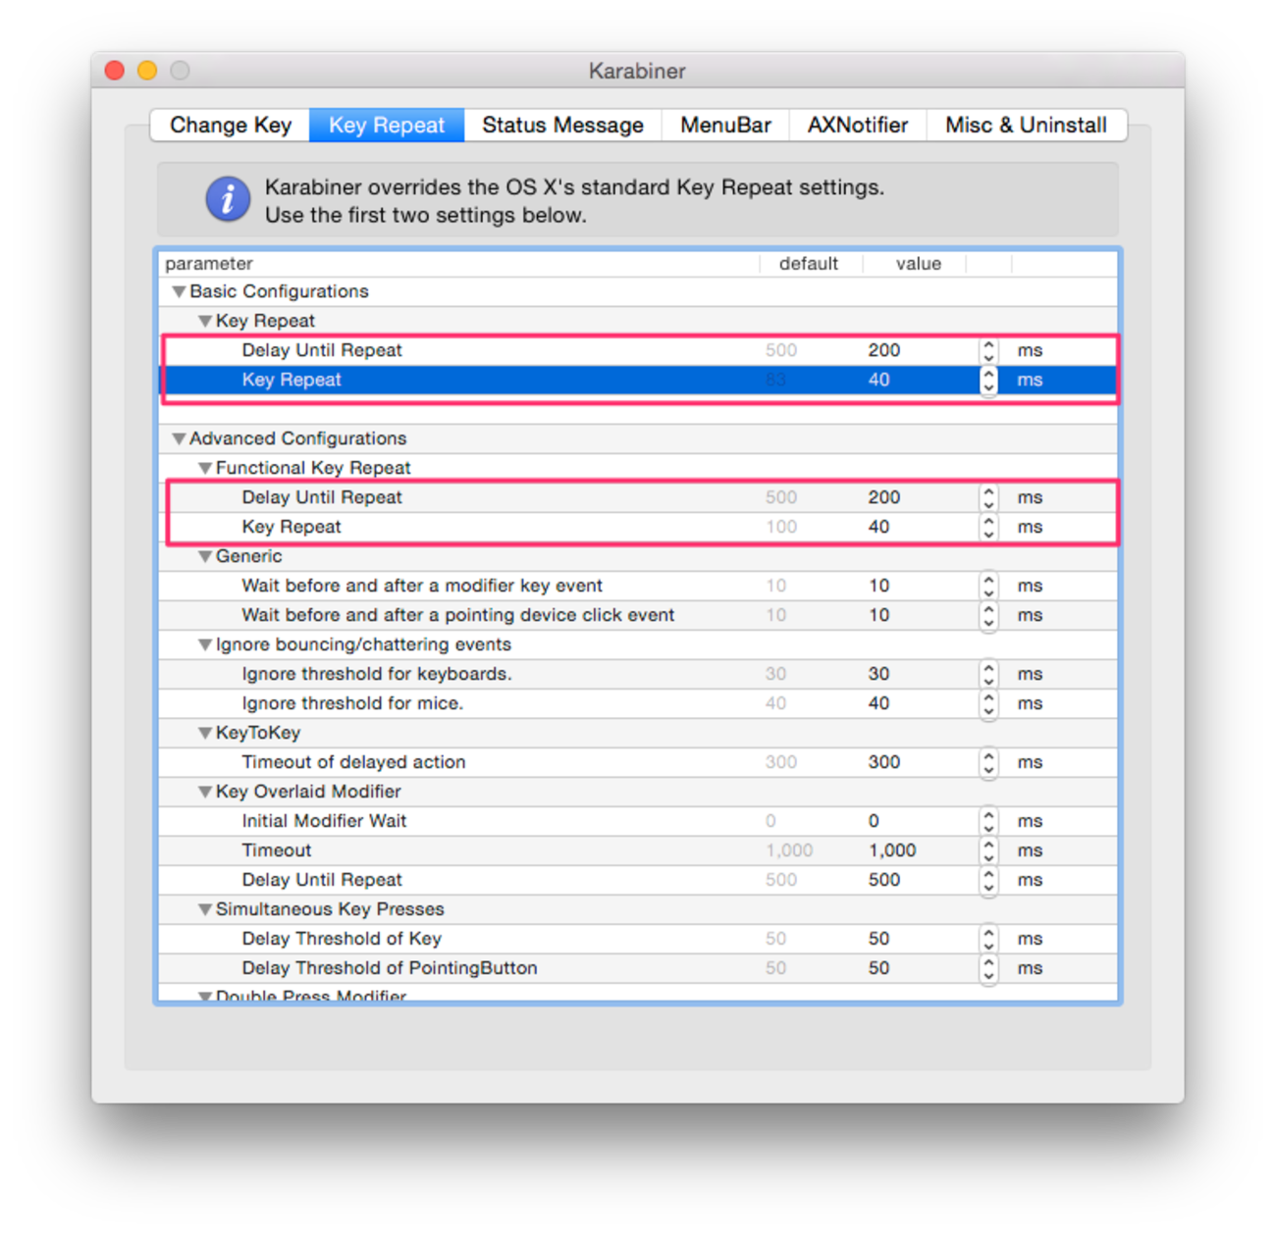Open the Change Key tab
The image size is (1276, 1234).
[x=231, y=126]
